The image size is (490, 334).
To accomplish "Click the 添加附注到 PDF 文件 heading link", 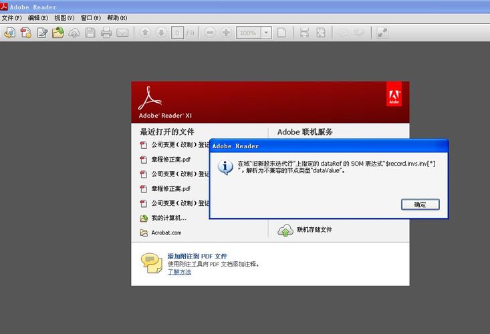I will point(197,257).
